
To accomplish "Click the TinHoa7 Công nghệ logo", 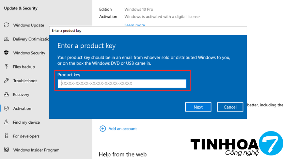I will tap(236, 144).
